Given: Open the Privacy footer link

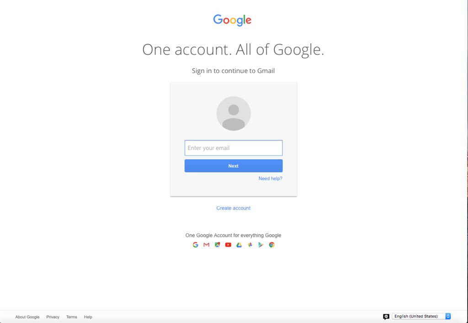Looking at the screenshot, I should (53, 317).
